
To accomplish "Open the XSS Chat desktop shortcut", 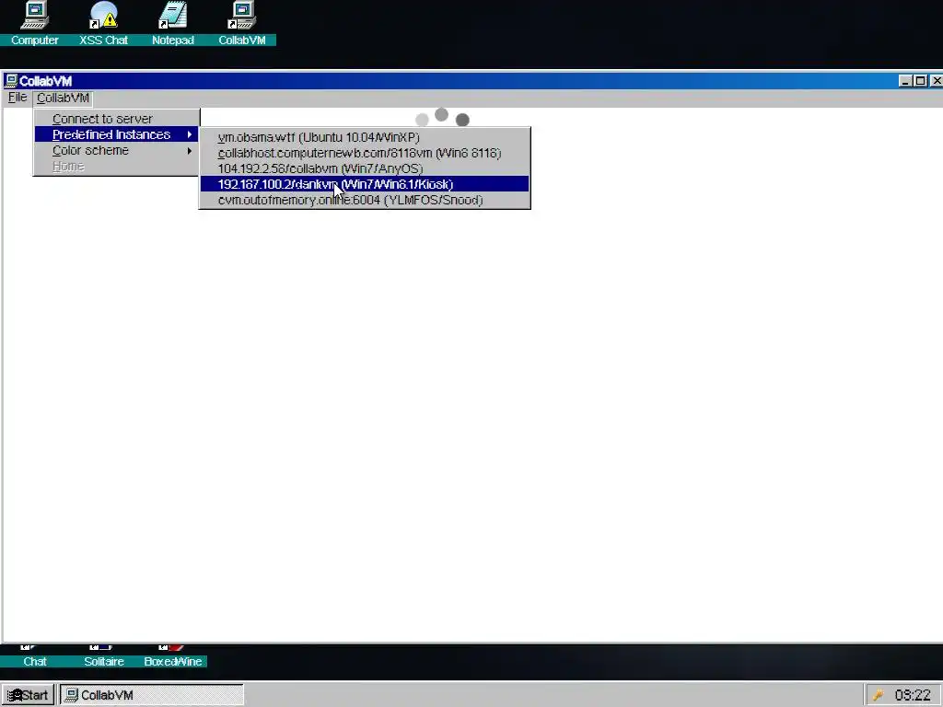I will tap(103, 23).
